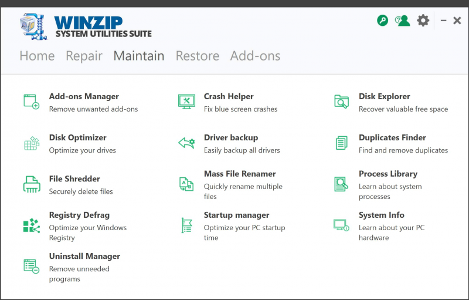
Task: Click the Add-ons Manager icon
Action: 32,102
